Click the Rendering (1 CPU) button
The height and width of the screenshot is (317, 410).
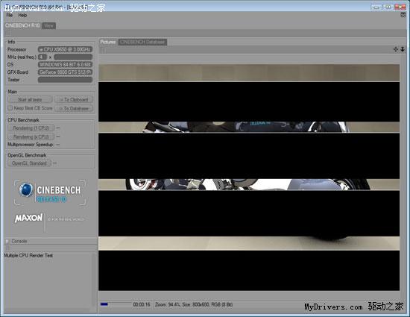click(31, 128)
